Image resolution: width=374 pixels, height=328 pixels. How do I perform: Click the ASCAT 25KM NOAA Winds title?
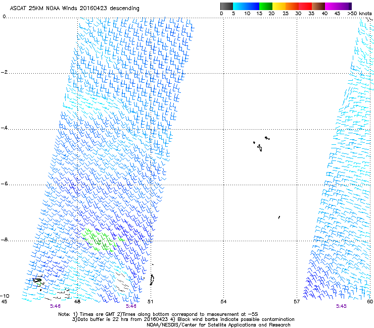point(74,8)
